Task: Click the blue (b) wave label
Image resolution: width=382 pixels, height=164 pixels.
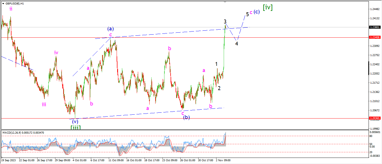Action: [187, 117]
